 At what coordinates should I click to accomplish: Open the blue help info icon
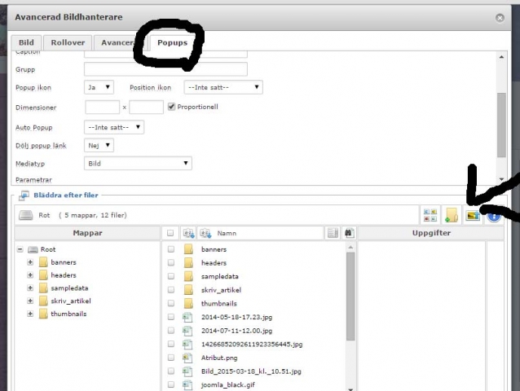point(493,216)
